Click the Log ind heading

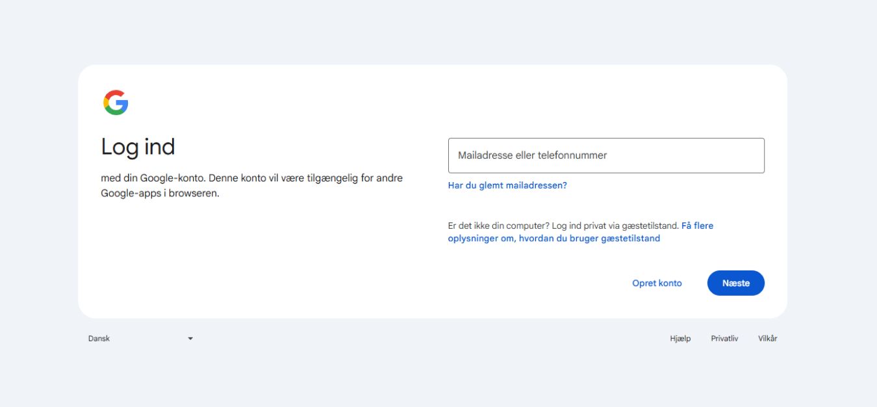(138, 147)
